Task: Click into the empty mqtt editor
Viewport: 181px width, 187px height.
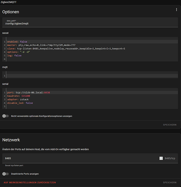Action: 92,76
